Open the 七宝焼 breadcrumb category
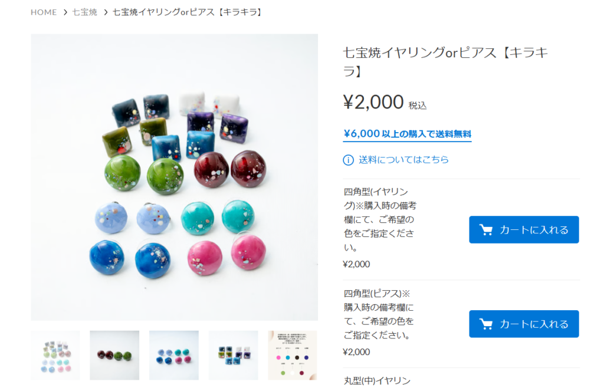604x388 pixels. (85, 12)
